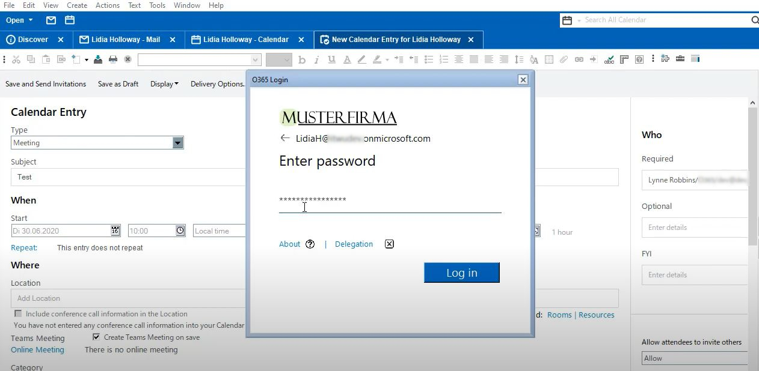This screenshot has height=371, width=759.
Task: Apply numbered list formatting
Action: click(x=444, y=59)
